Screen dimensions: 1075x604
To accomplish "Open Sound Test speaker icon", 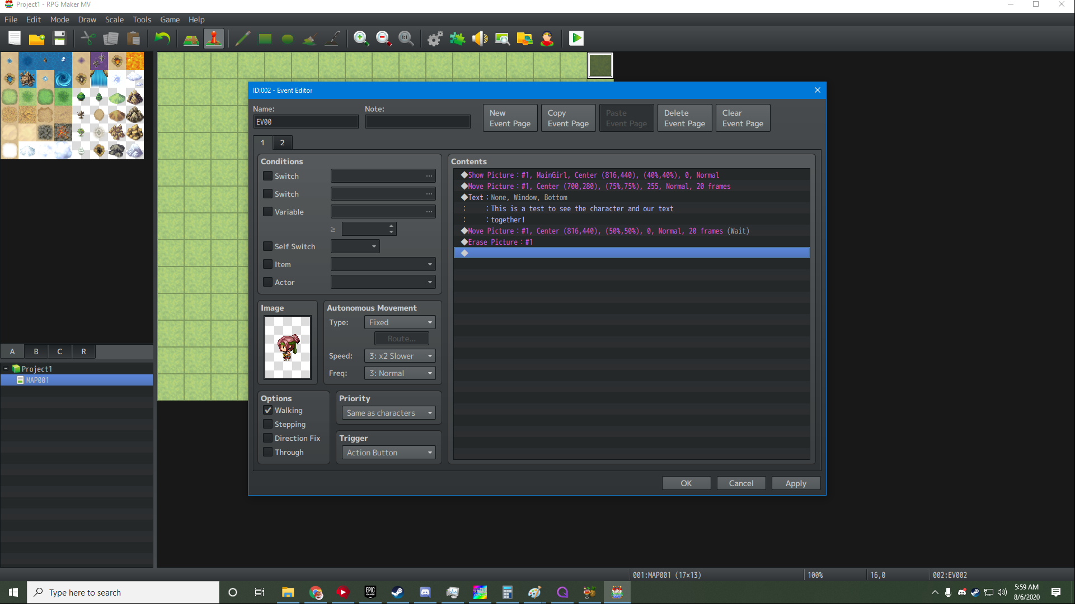I will coord(480,39).
